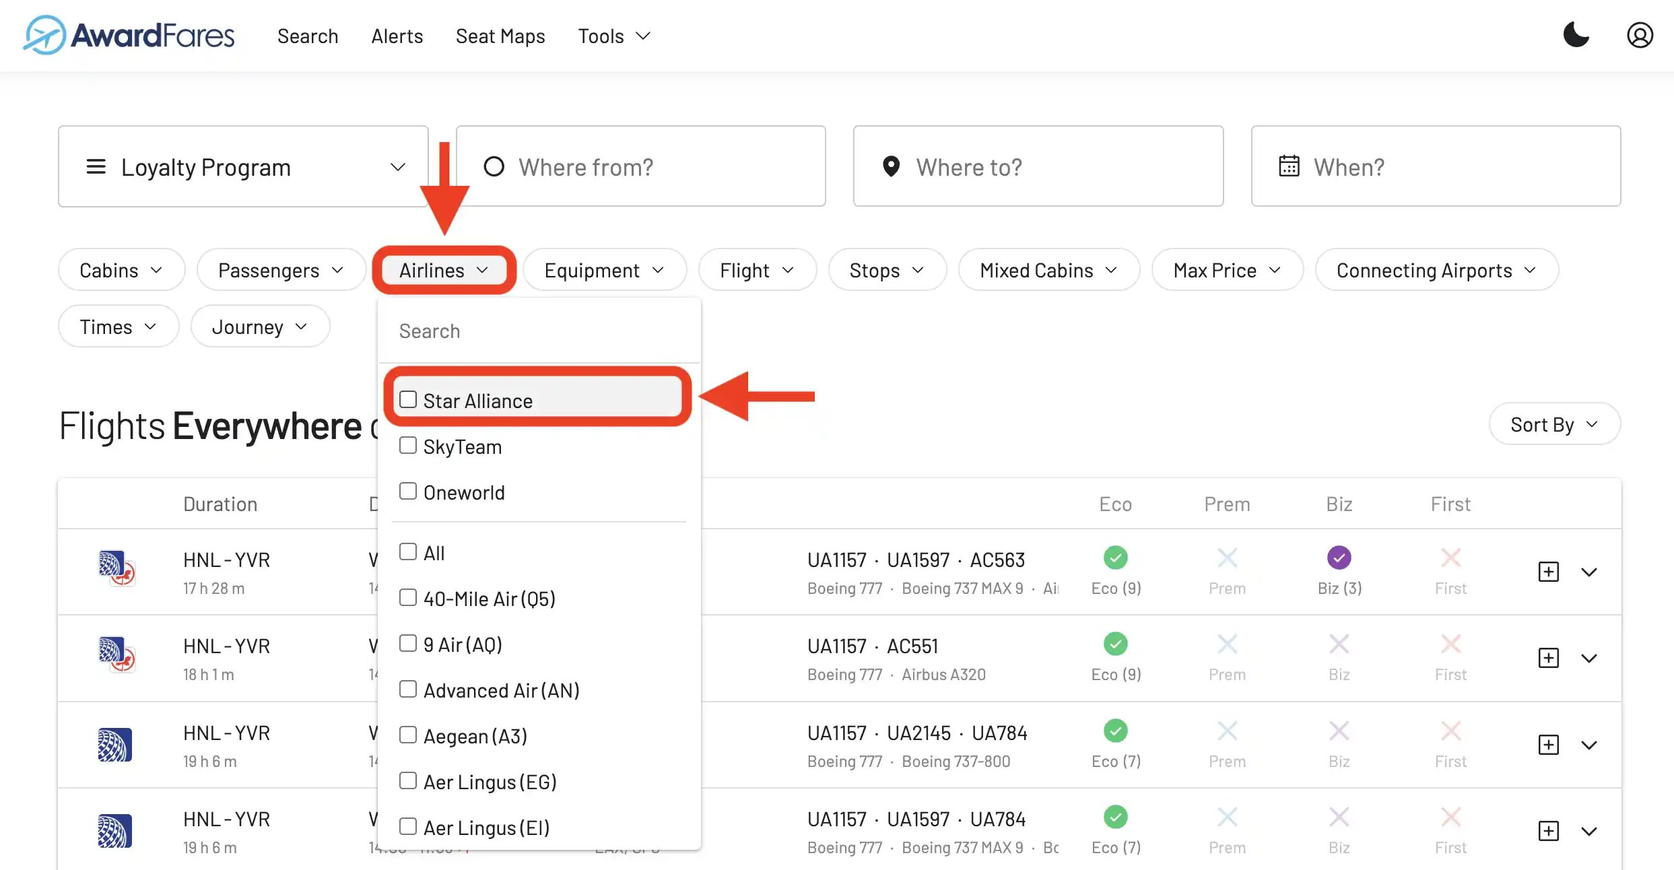
Task: Open the Equipment filter dropdown
Action: (x=605, y=270)
